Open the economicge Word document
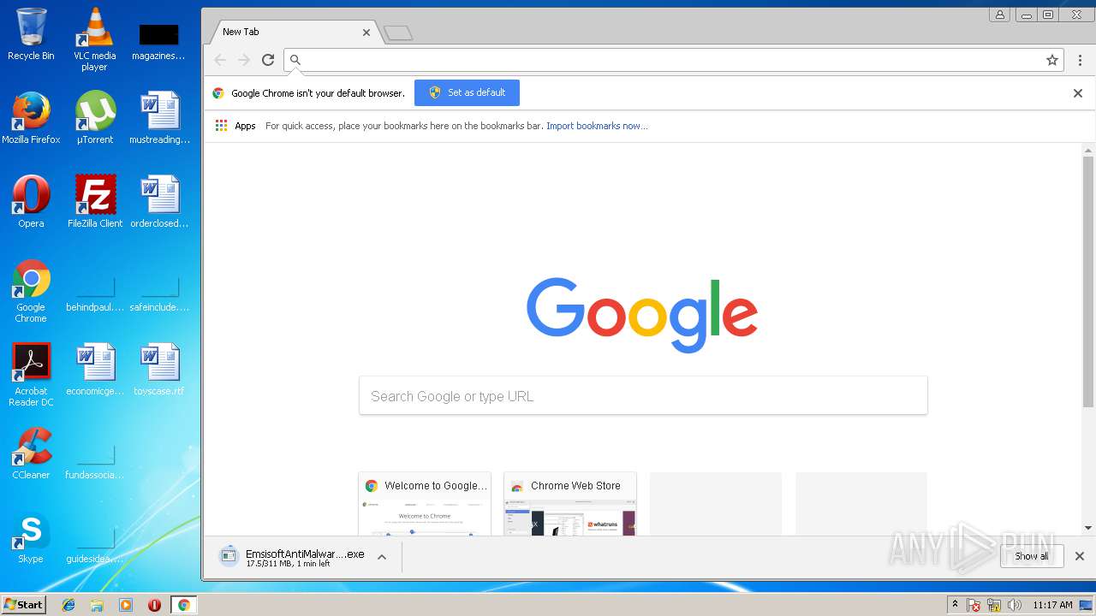 point(95,370)
